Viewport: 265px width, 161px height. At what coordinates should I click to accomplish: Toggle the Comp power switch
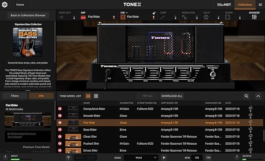pos(175,17)
